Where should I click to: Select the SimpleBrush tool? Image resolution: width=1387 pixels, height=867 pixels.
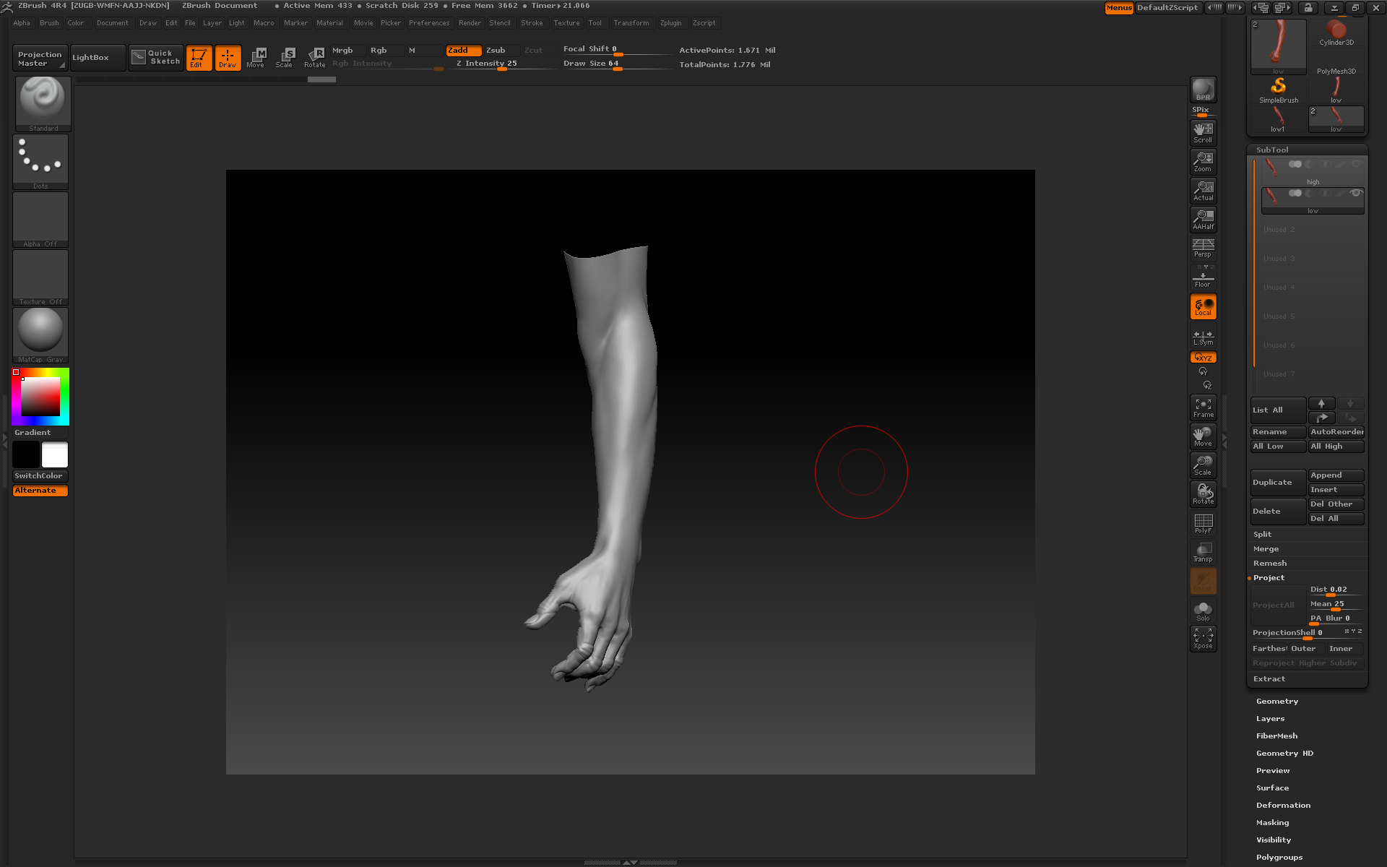[x=1279, y=91]
